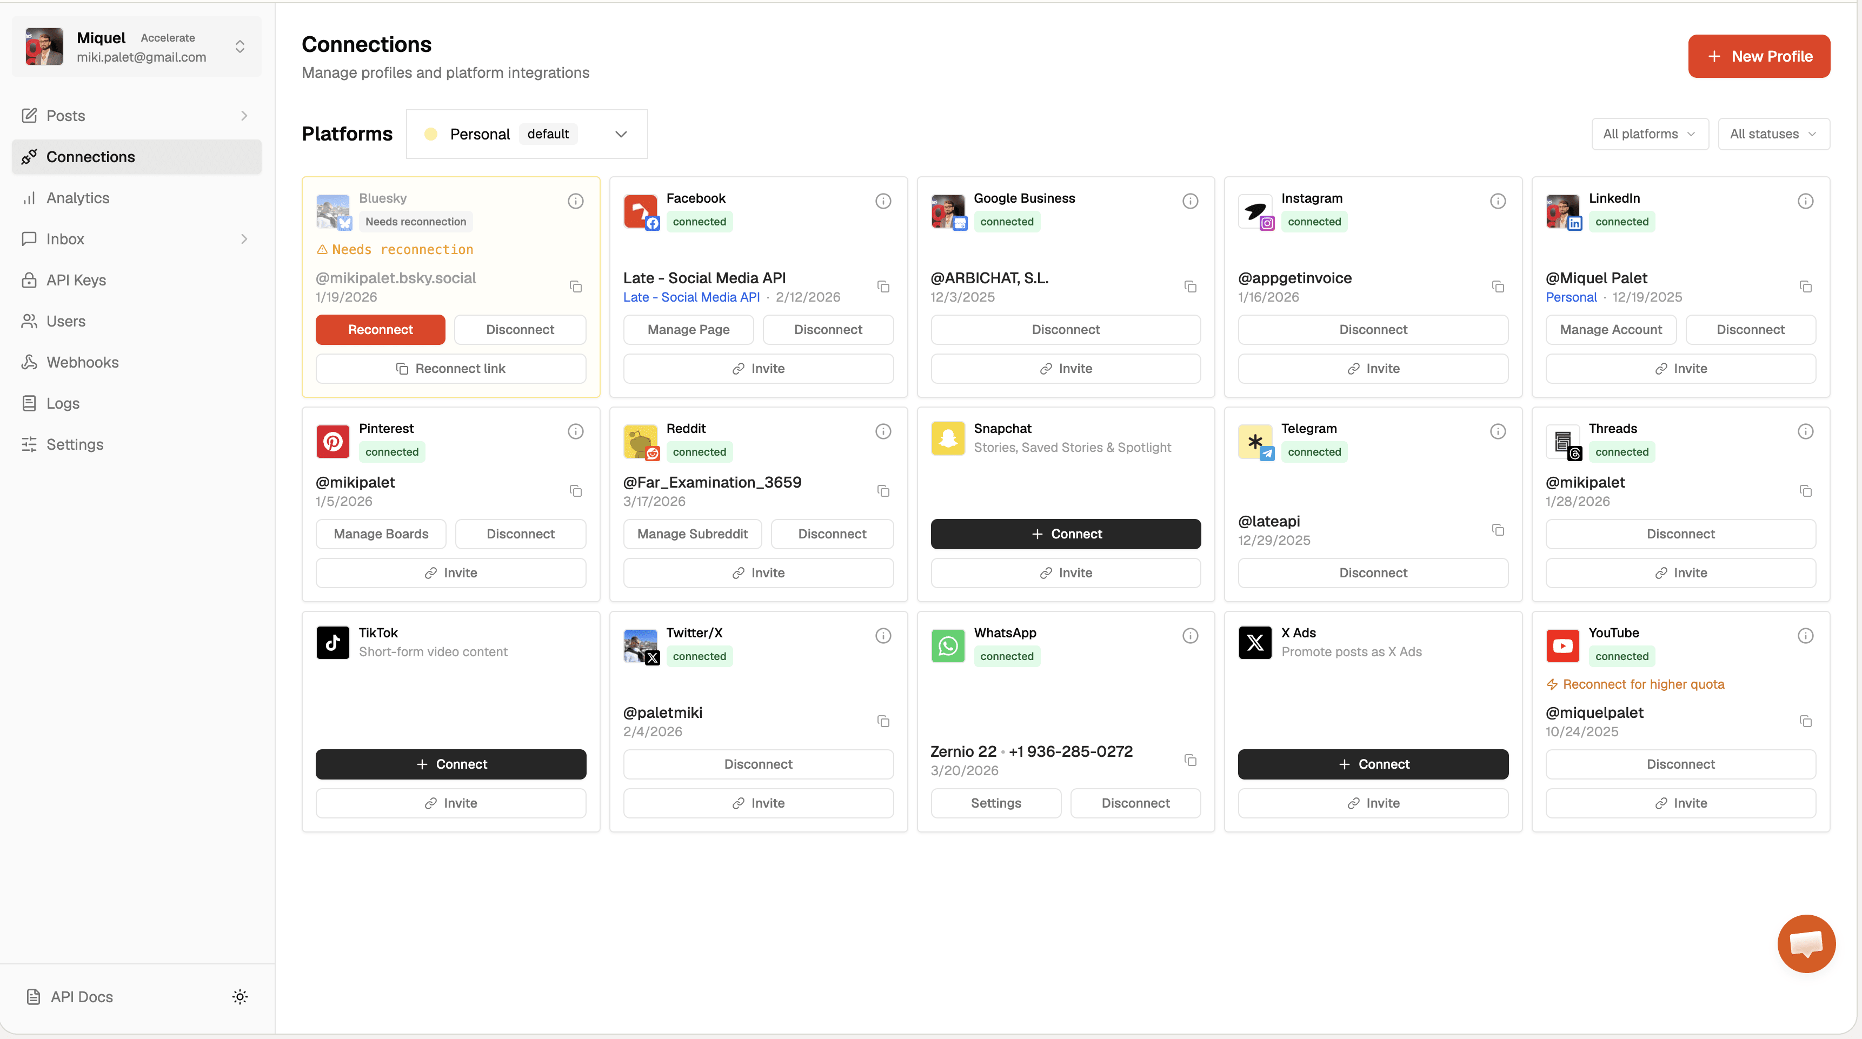
Task: Open the Analytics sidebar item
Action: click(x=78, y=198)
